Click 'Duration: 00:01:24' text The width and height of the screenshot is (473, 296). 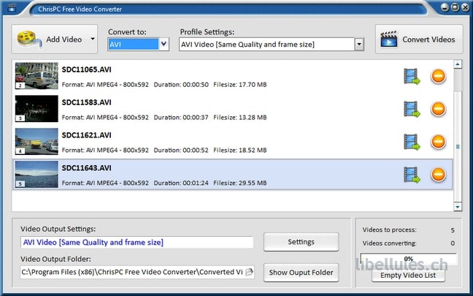click(x=181, y=183)
